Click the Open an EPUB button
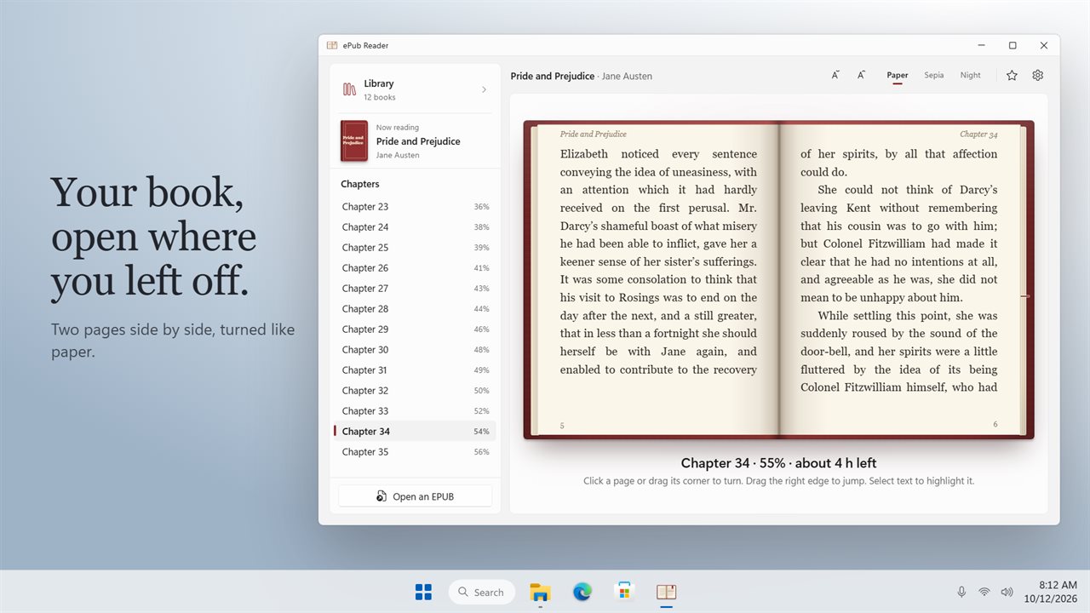1090x613 pixels. pyautogui.click(x=415, y=496)
